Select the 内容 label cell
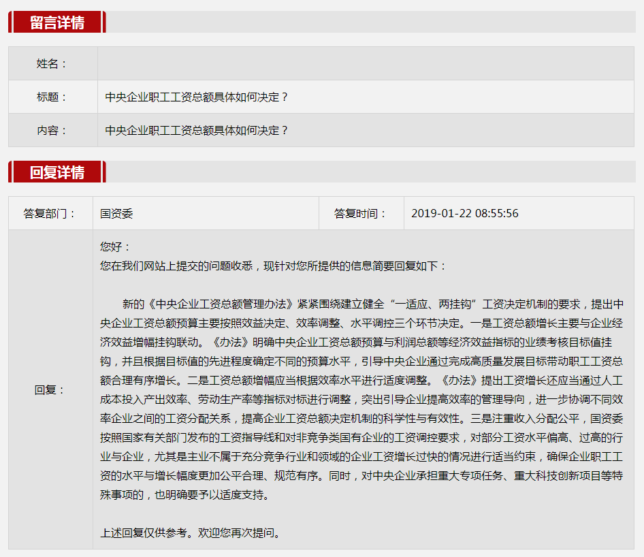This screenshot has height=557, width=644. 52,130
